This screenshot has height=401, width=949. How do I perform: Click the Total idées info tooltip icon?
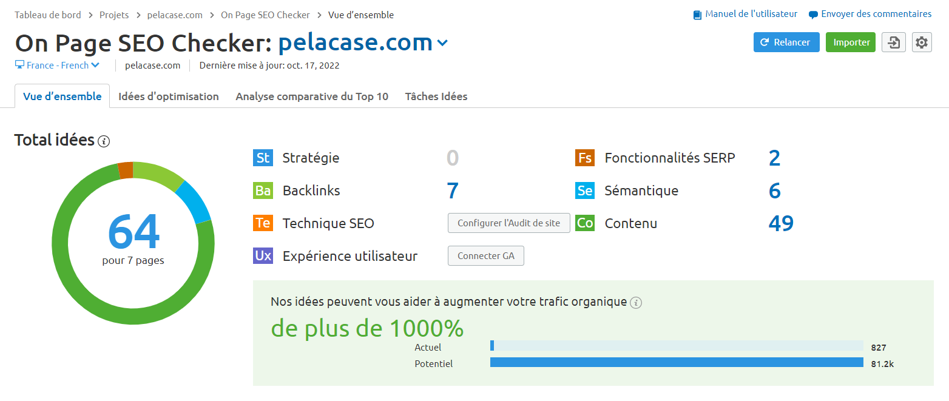(x=104, y=141)
